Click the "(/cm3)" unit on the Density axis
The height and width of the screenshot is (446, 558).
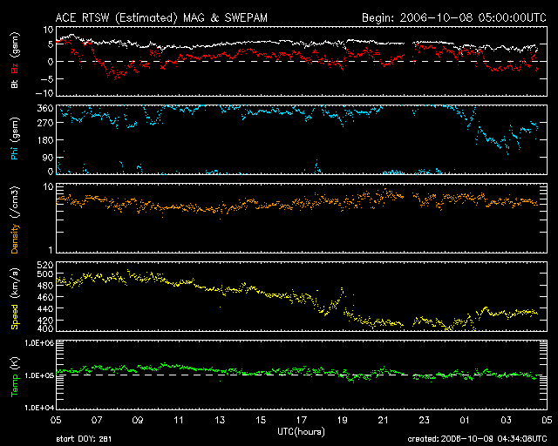pyautogui.click(x=15, y=202)
